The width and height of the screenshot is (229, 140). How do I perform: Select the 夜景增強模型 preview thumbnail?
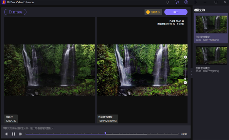click(211, 55)
